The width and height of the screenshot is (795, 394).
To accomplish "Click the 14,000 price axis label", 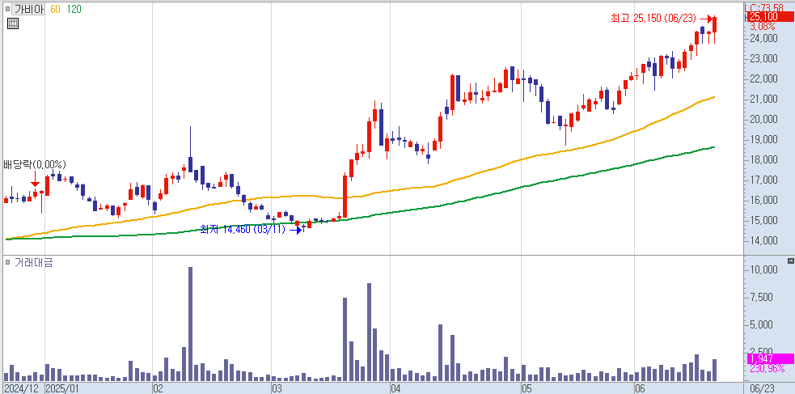I will click(x=763, y=241).
